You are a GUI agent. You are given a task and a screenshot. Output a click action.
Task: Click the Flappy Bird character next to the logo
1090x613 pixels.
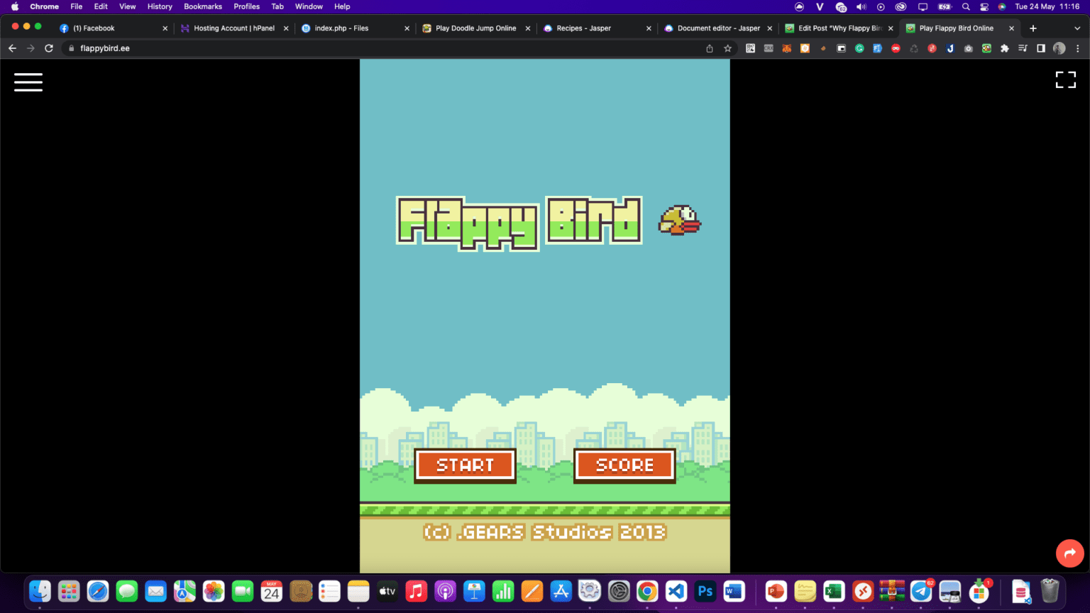click(x=679, y=221)
